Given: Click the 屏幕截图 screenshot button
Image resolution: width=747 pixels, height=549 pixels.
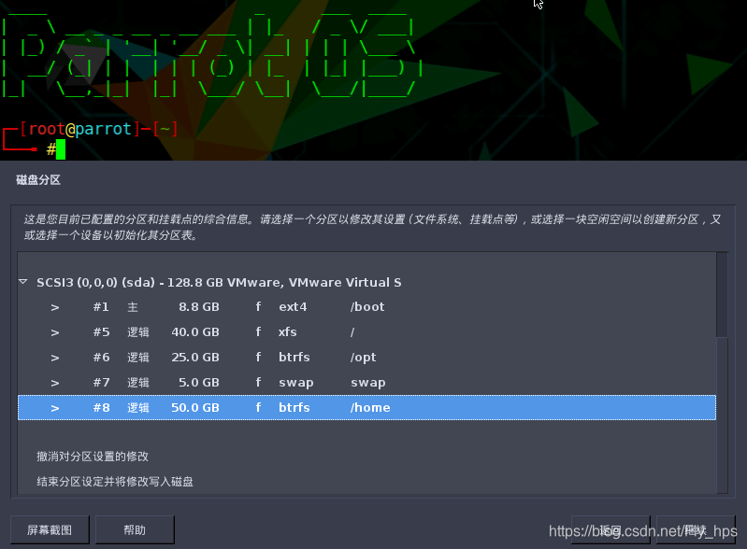Looking at the screenshot, I should [x=50, y=529].
